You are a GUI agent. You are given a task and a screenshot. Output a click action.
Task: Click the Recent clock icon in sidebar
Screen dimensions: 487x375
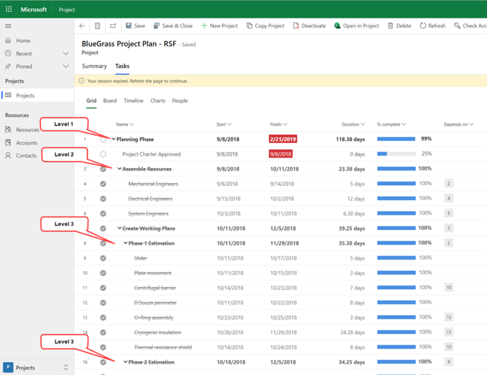pos(8,53)
